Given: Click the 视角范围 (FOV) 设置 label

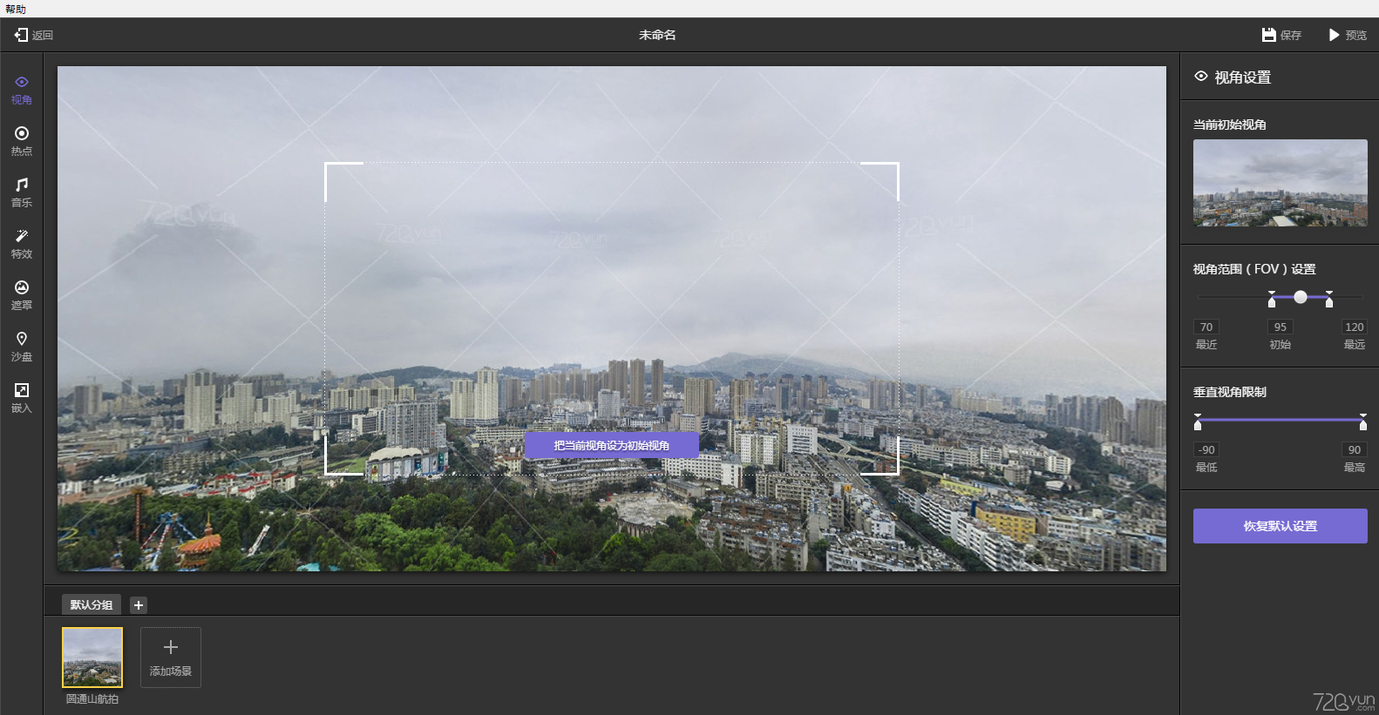Looking at the screenshot, I should 1254,269.
